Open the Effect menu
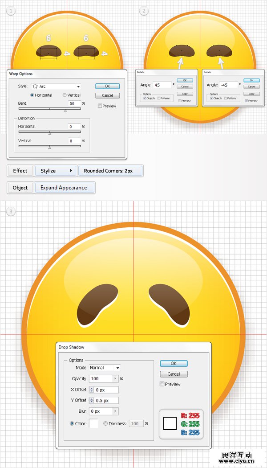The image size is (267, 468). [x=20, y=171]
